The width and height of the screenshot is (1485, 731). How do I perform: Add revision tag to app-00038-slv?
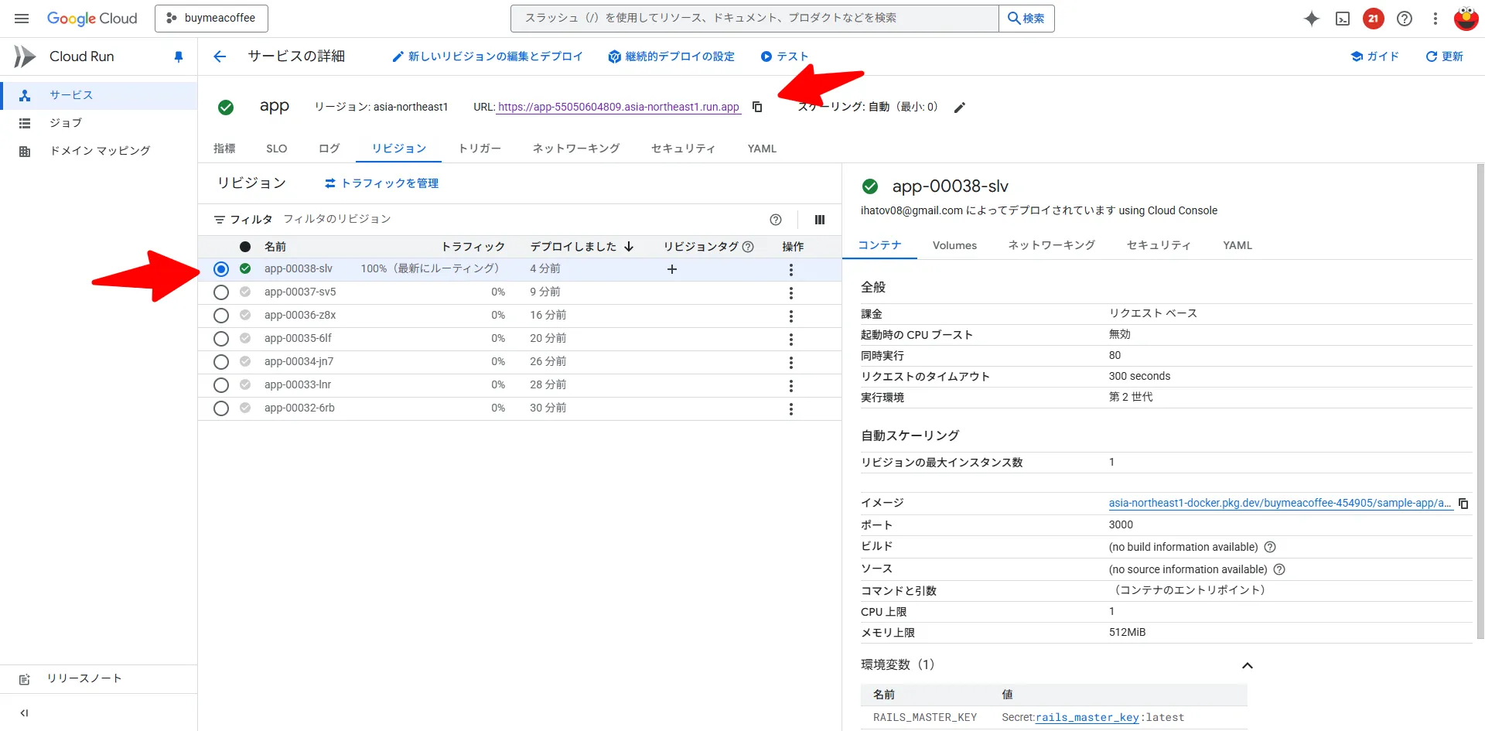point(671,269)
